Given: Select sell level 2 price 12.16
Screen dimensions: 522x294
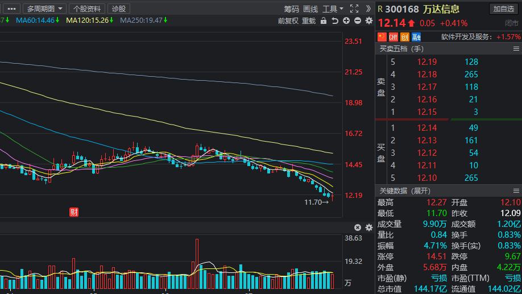Looking at the screenshot, I should click(x=427, y=99).
